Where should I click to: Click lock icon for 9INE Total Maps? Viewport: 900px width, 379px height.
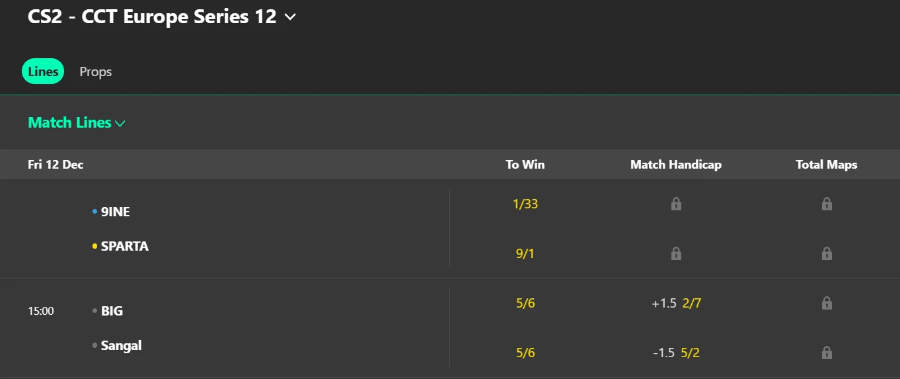coord(827,204)
